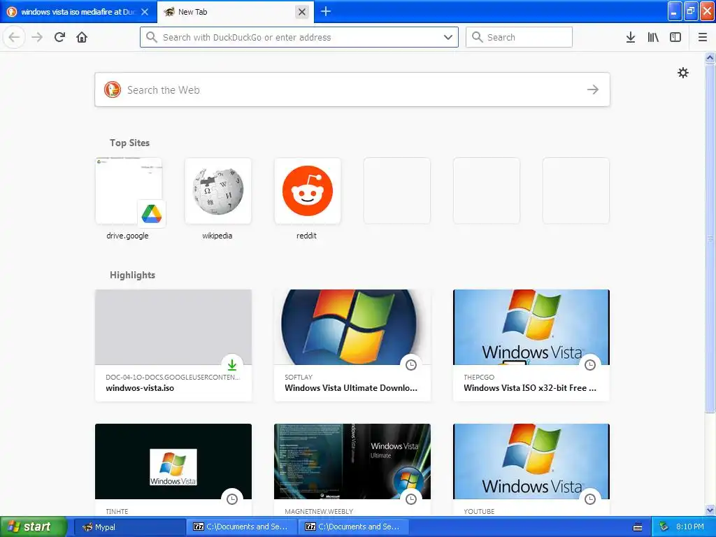Click the Search the Web field
Screen dimensions: 716x537
coord(352,89)
